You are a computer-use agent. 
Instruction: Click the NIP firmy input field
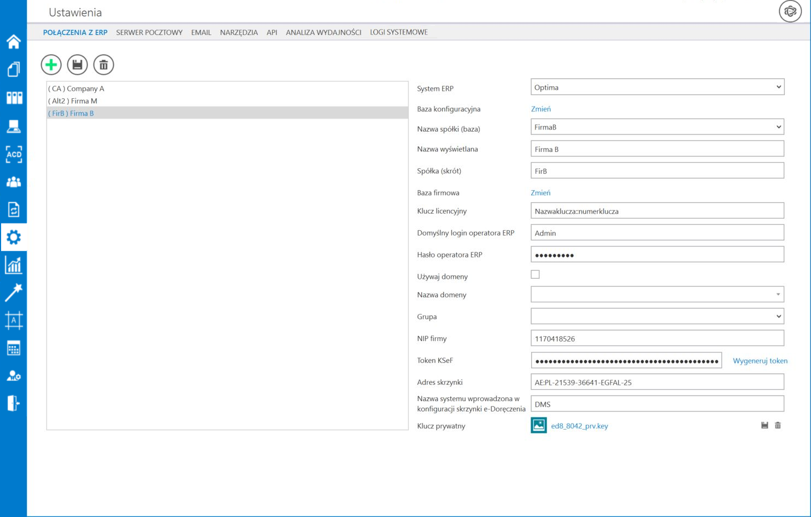657,339
